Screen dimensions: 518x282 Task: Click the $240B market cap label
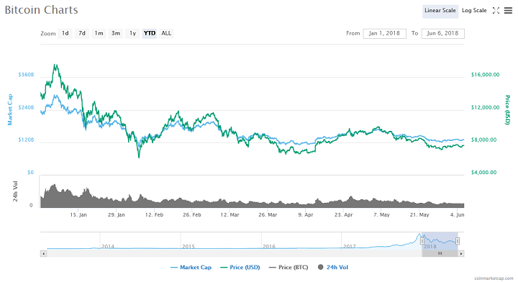coord(26,107)
